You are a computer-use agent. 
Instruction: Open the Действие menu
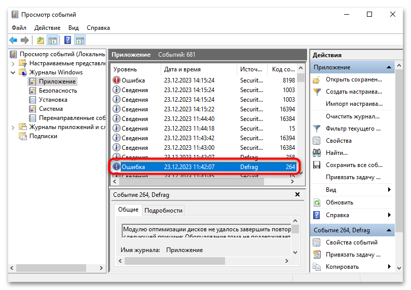[48, 28]
